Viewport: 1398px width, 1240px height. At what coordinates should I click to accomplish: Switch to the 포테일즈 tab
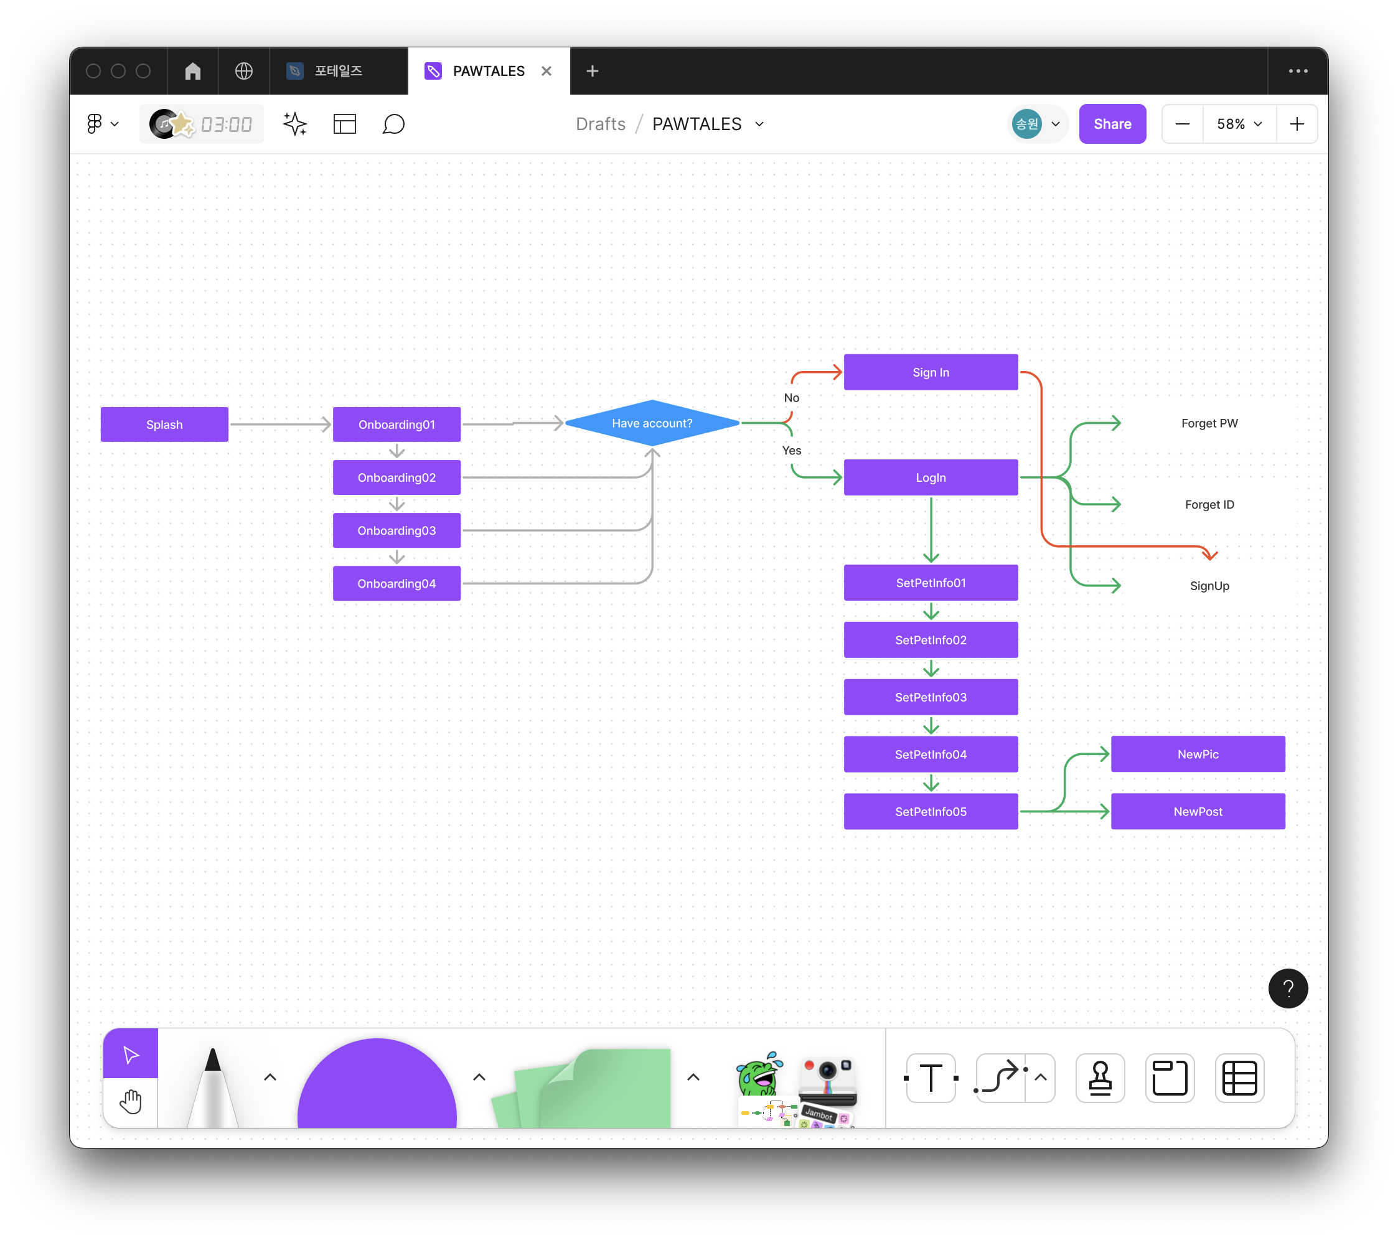coord(338,71)
